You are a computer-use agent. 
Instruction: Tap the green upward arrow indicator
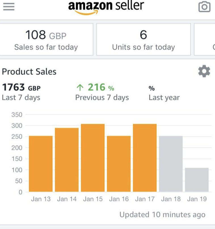(80, 87)
